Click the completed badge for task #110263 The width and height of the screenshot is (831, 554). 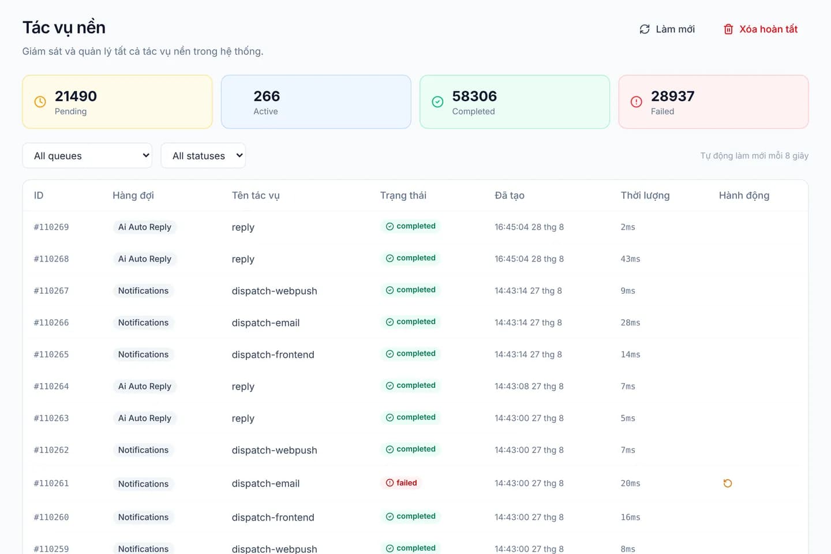[410, 417]
